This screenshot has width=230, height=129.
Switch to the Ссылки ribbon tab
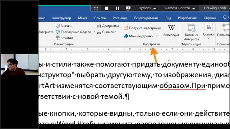tap(100, 18)
